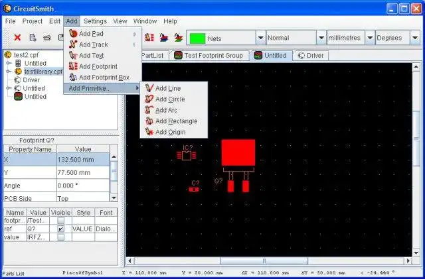Expand the Untitled tree node below Driver

[x=9, y=88]
